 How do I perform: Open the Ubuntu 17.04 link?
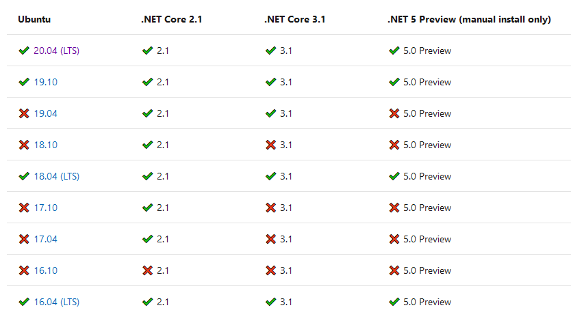click(x=45, y=239)
